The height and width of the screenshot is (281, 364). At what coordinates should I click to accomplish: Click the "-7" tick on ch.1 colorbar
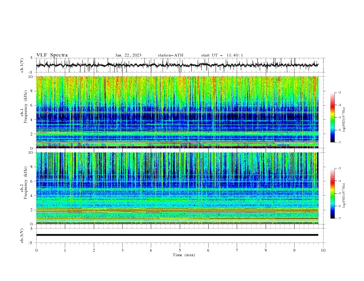(x=339, y=142)
